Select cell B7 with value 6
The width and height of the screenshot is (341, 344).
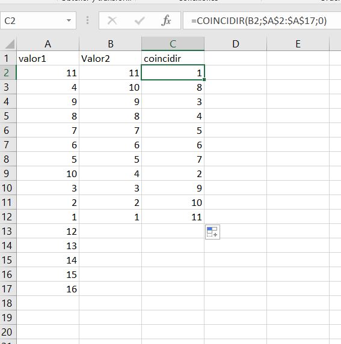110,145
